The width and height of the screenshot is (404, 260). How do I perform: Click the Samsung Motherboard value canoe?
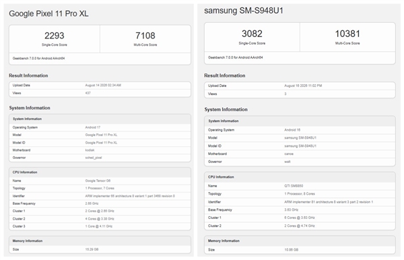(x=289, y=154)
